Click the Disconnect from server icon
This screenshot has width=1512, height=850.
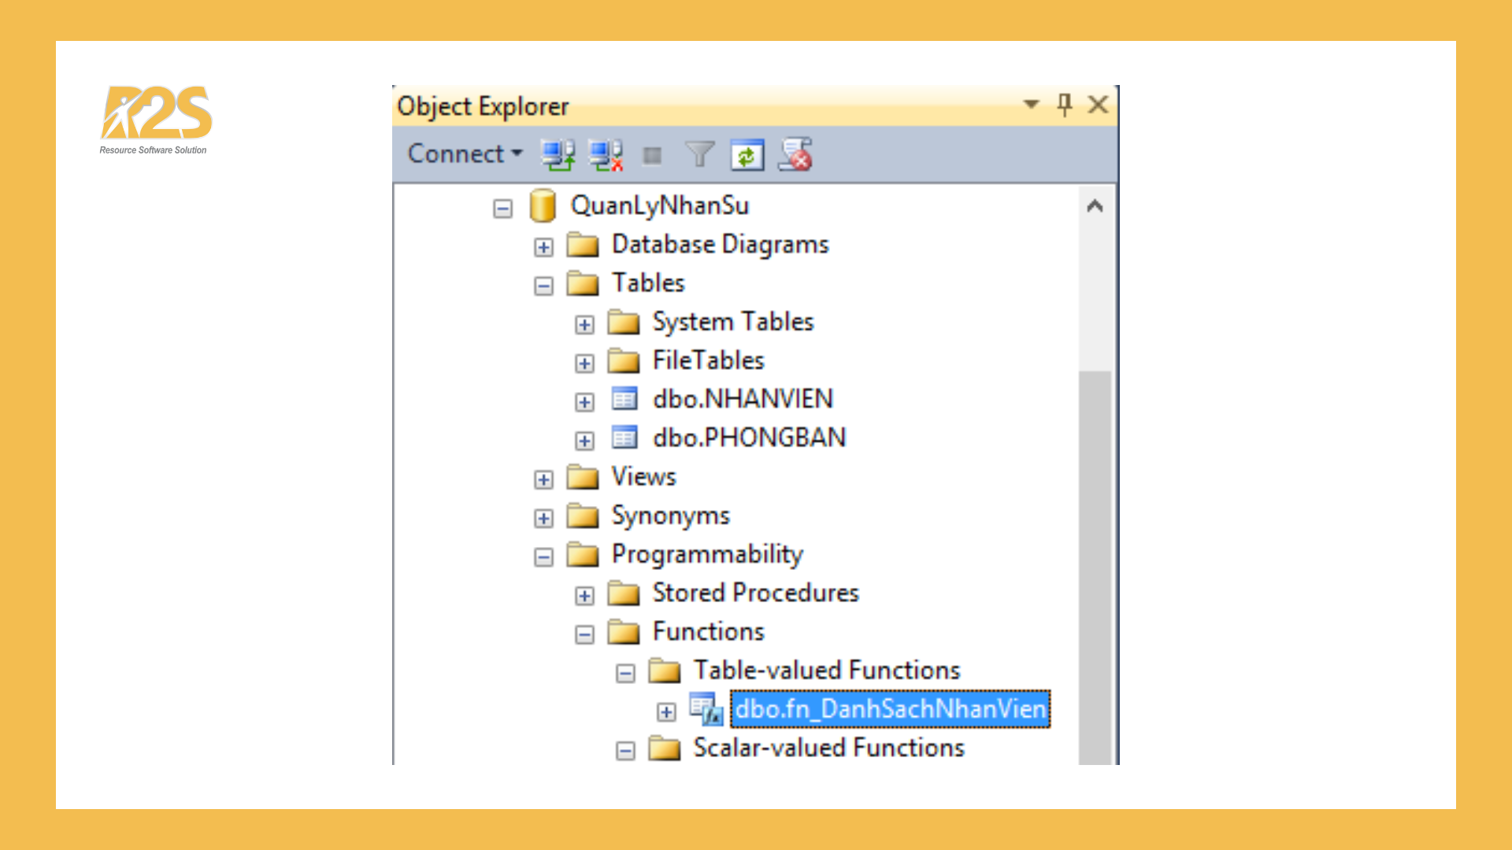click(x=605, y=154)
